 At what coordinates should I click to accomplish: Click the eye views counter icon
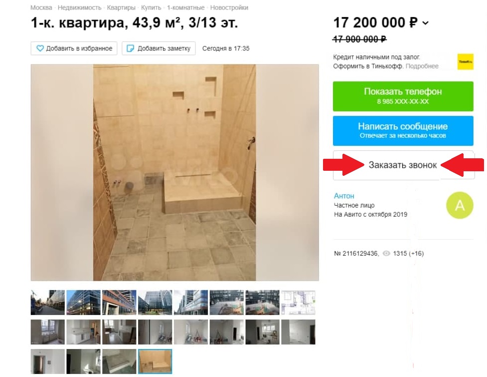386,254
